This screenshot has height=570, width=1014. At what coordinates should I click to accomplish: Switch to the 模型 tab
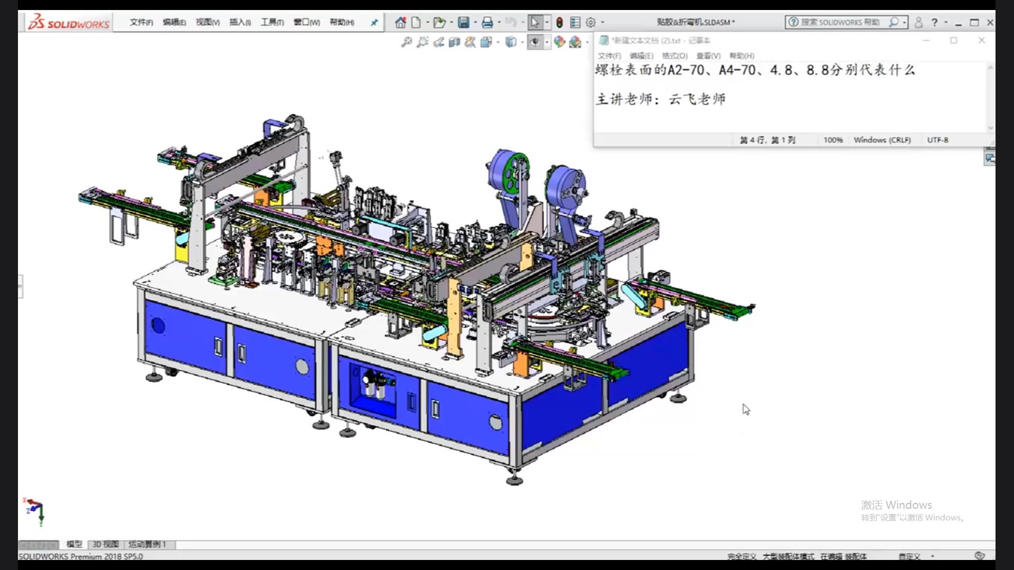[74, 544]
